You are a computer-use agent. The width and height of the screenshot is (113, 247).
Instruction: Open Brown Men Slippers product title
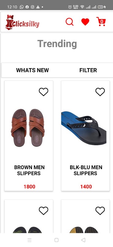[29, 170]
